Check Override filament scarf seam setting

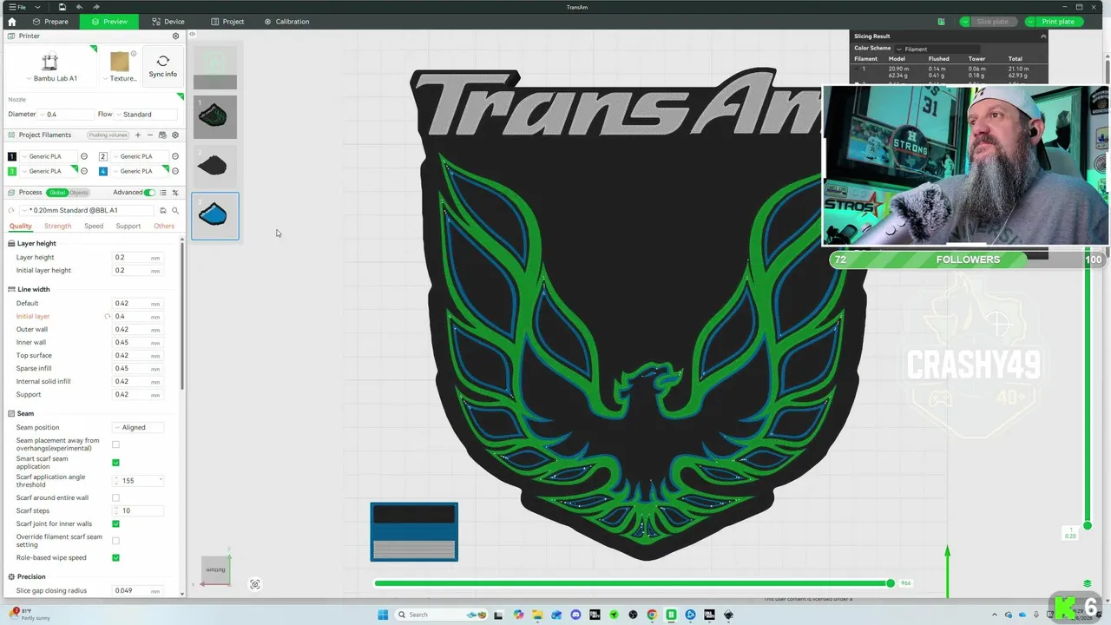point(115,541)
